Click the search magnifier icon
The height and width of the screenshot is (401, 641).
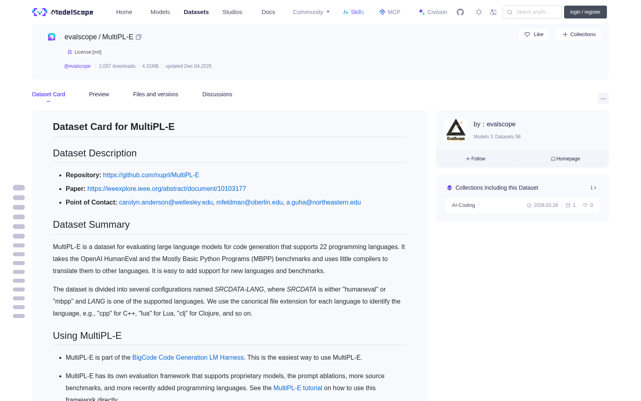(x=510, y=12)
